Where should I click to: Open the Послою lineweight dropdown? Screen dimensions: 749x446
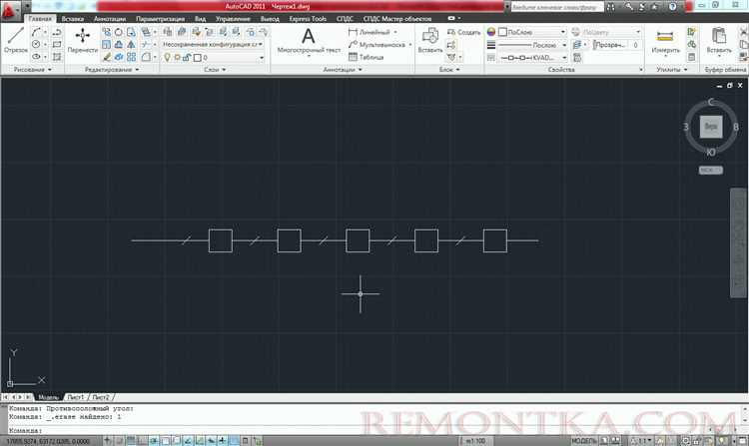click(x=532, y=45)
